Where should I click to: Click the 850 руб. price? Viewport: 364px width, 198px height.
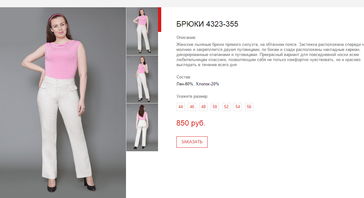pos(191,123)
